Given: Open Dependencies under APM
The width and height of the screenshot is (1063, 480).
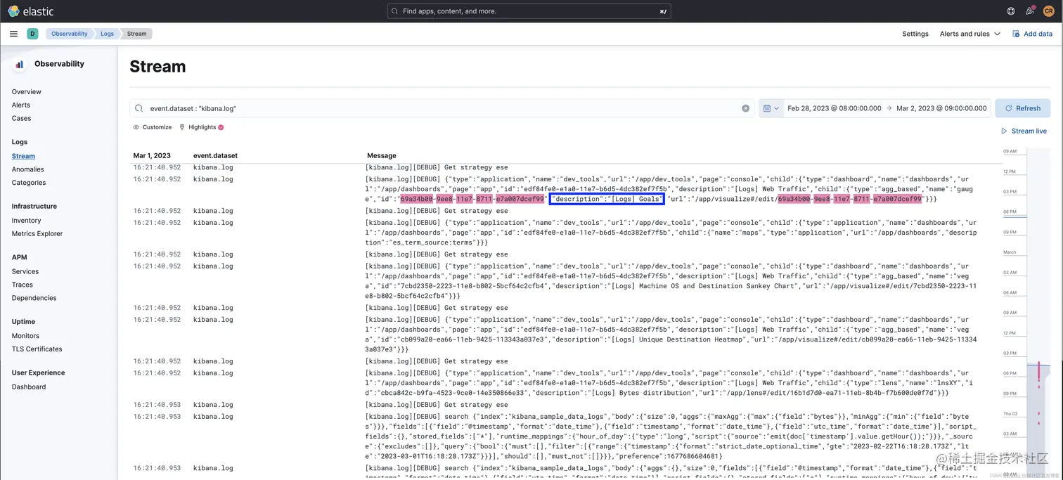Looking at the screenshot, I should (x=34, y=298).
